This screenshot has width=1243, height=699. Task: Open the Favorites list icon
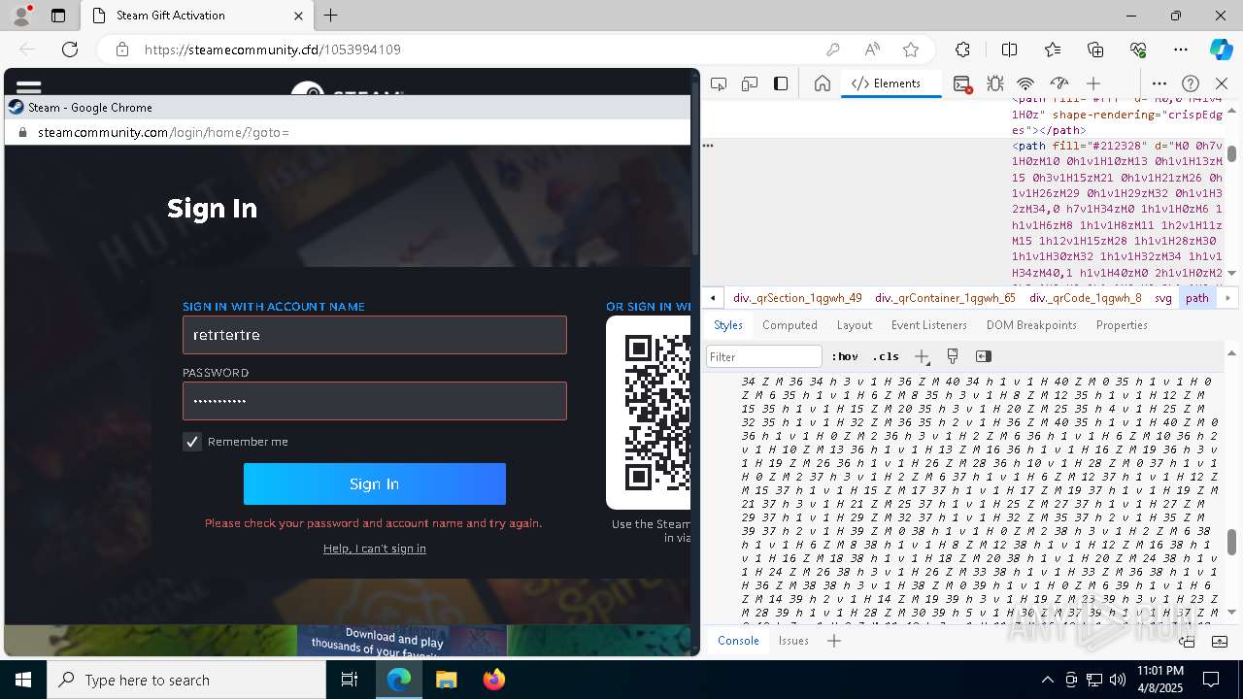pyautogui.click(x=1053, y=50)
